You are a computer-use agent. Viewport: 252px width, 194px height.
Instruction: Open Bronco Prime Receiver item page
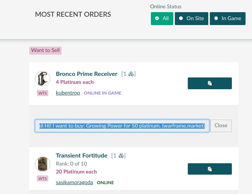[x=87, y=74]
